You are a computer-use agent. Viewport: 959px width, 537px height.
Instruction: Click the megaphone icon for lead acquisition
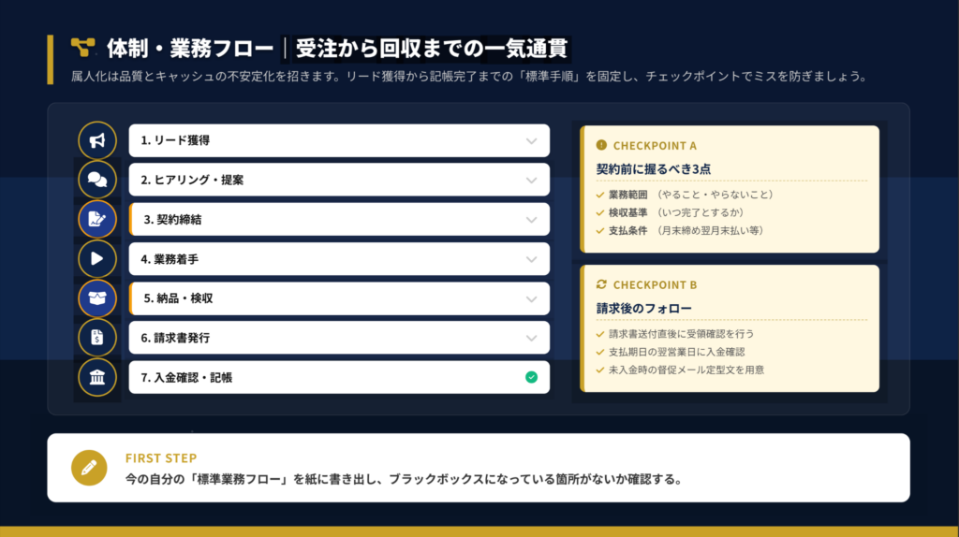pos(97,140)
